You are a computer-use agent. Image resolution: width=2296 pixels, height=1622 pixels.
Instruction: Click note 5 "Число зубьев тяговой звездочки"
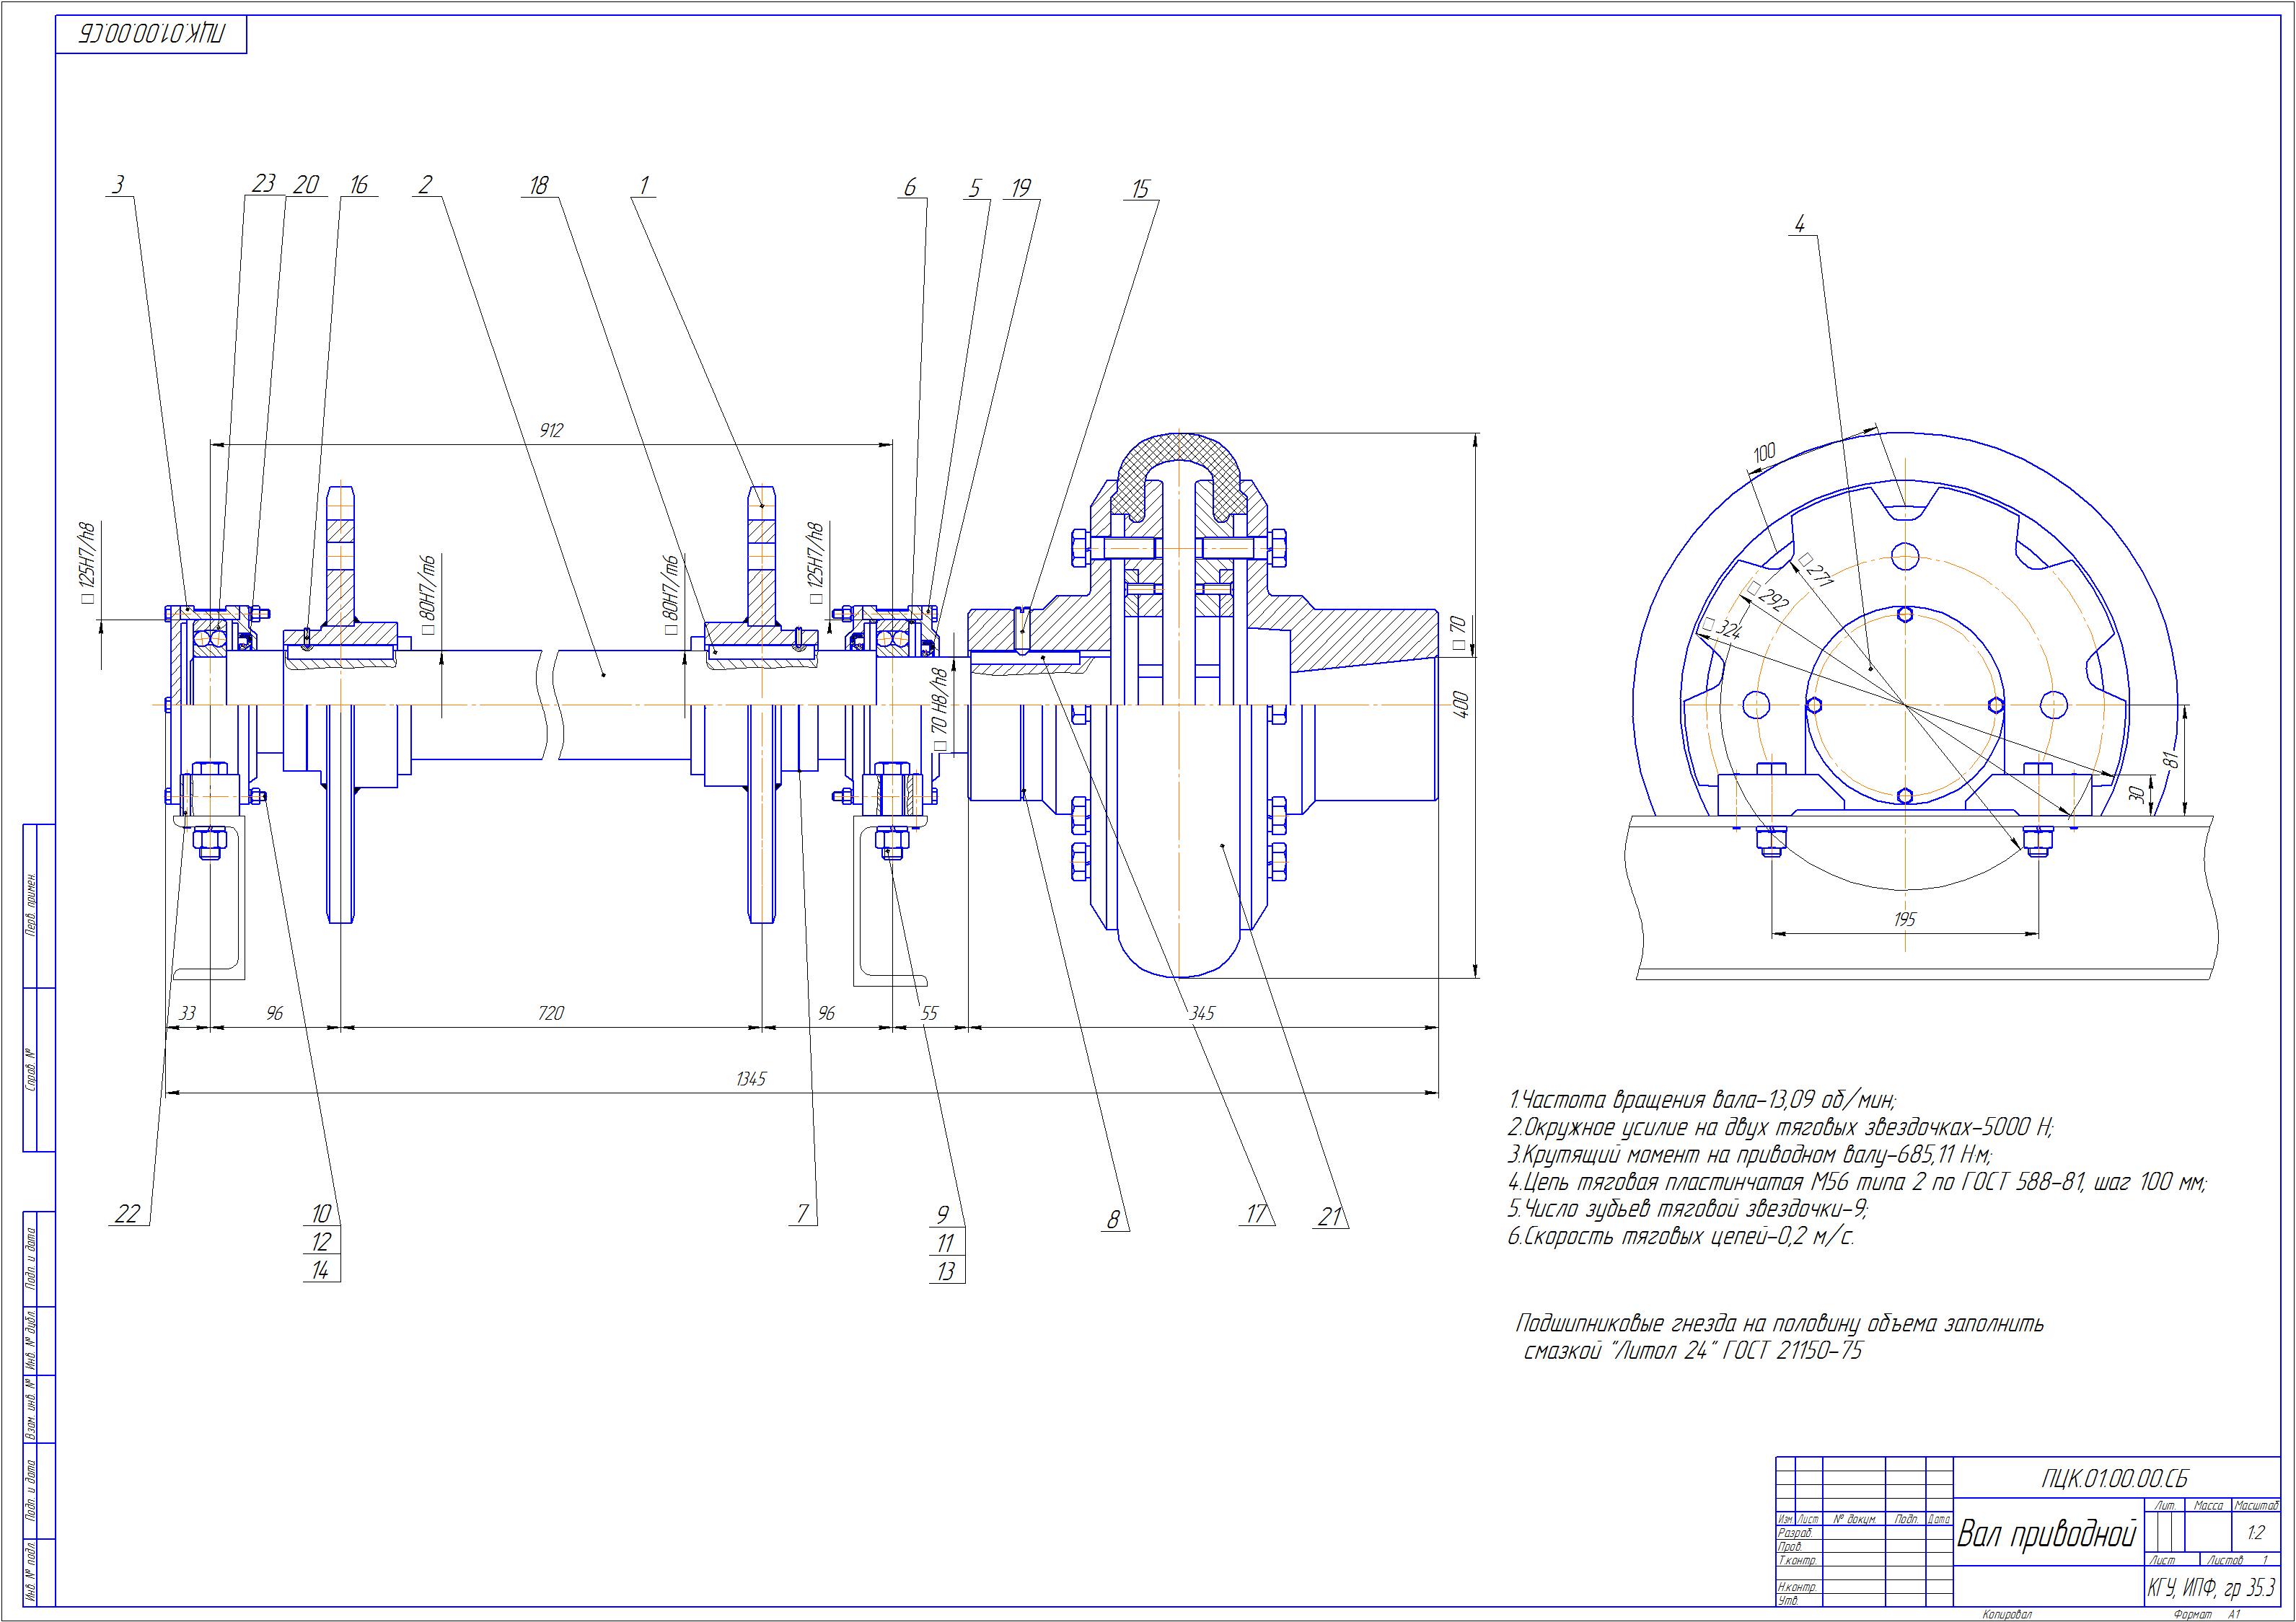click(1688, 1210)
